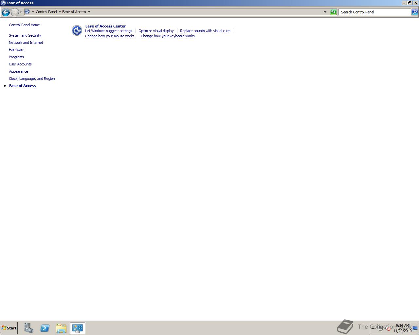Open Network and Internet category
The width and height of the screenshot is (419, 335).
(26, 43)
